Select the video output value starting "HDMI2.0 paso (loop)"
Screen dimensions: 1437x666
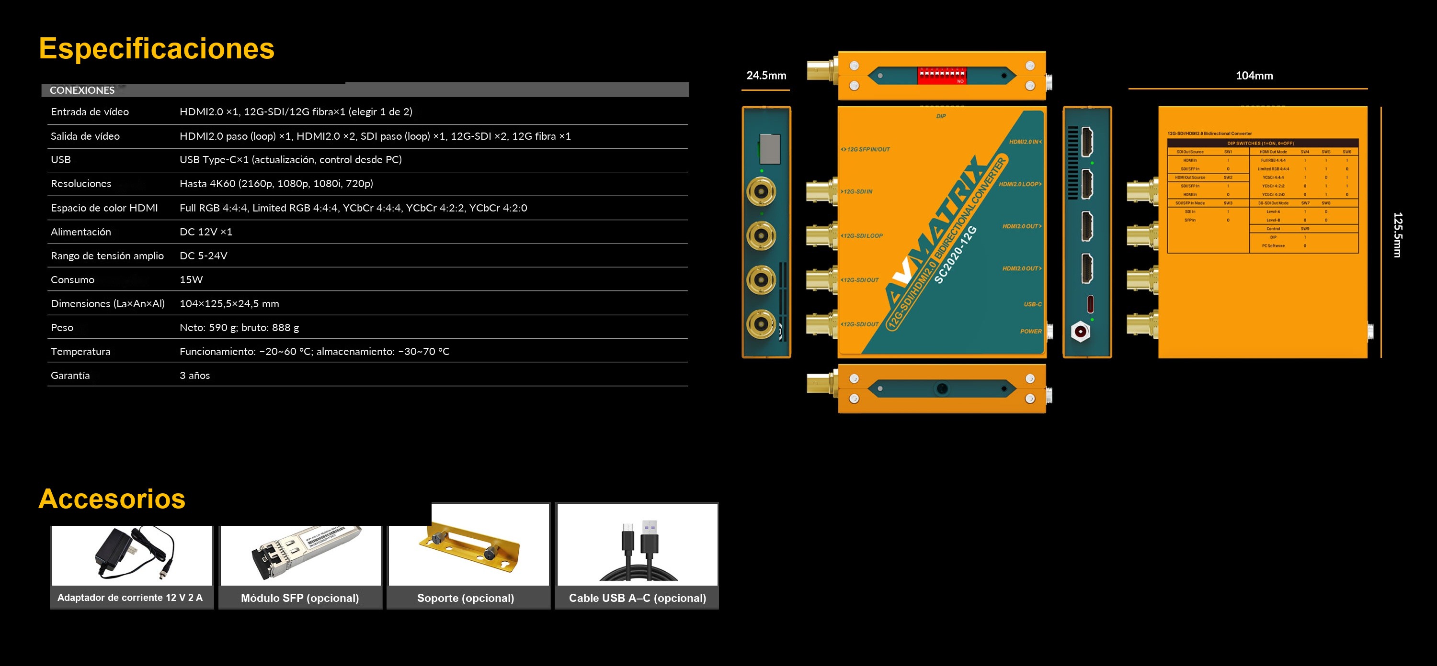click(x=375, y=136)
